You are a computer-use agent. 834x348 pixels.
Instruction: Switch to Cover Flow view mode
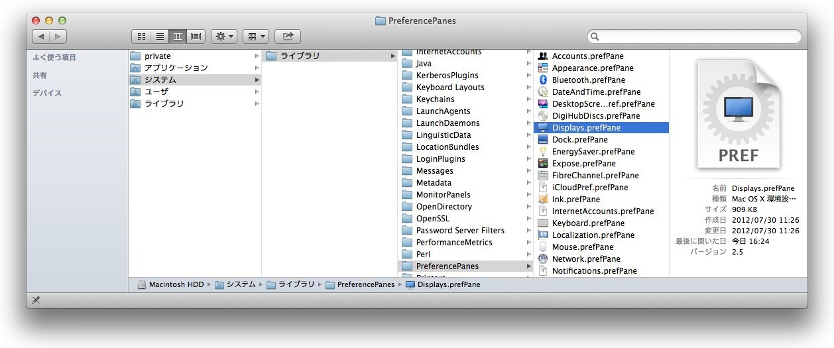click(196, 36)
